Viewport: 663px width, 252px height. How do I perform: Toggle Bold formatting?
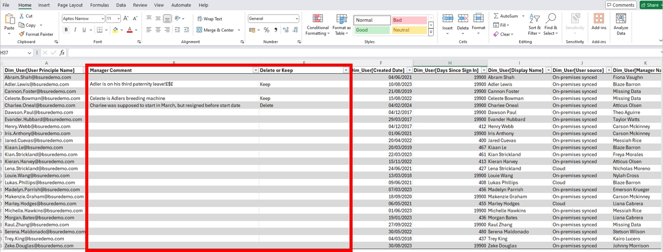66,30
